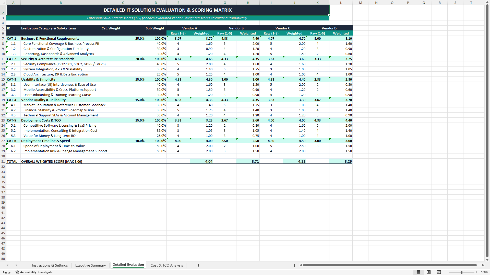Image resolution: width=490 pixels, height=275 pixels.
Task: Select Business & Functional Requirements cell
Action: point(61,38)
